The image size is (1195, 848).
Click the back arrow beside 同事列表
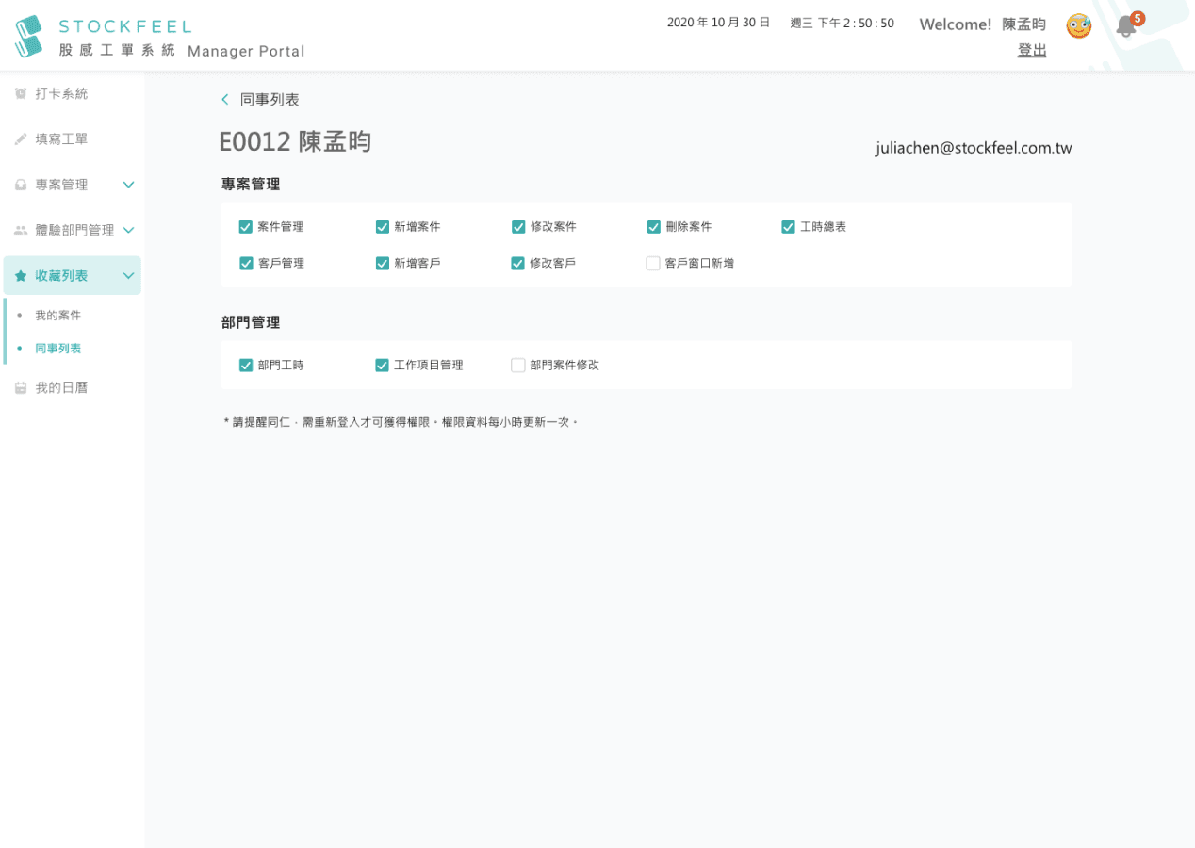click(225, 100)
